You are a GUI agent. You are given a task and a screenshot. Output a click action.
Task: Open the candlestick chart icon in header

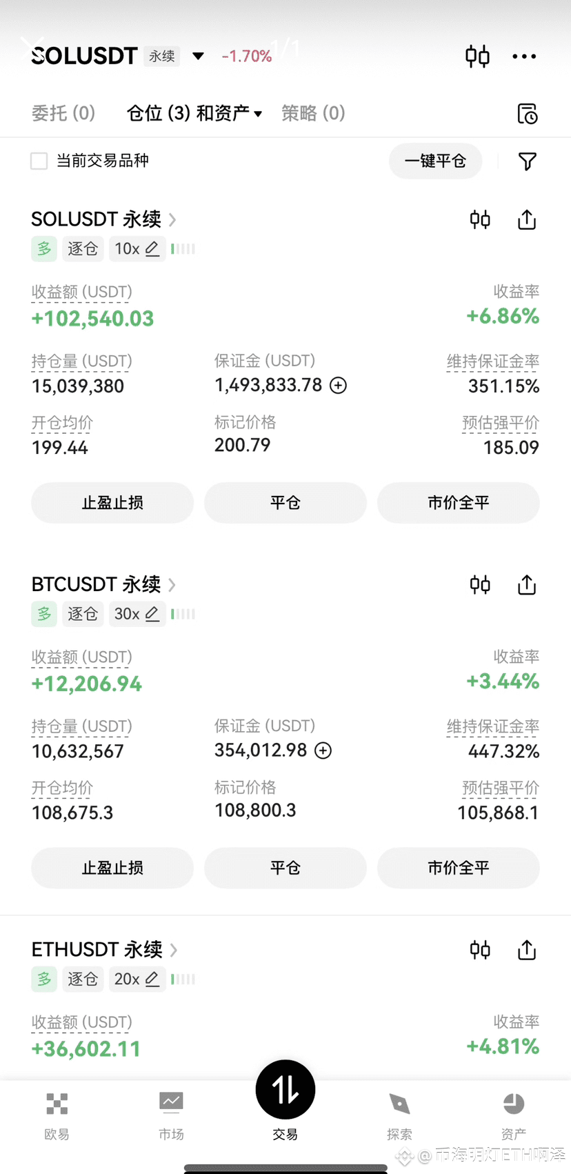pos(477,56)
